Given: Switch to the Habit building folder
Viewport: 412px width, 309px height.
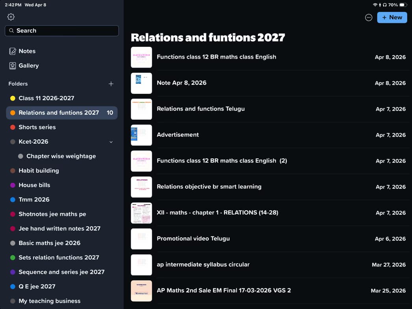Looking at the screenshot, I should click(x=39, y=171).
